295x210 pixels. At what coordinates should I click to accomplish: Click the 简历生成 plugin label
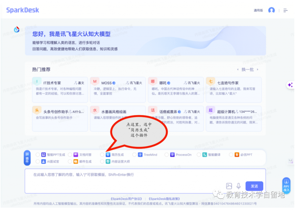click(118, 155)
